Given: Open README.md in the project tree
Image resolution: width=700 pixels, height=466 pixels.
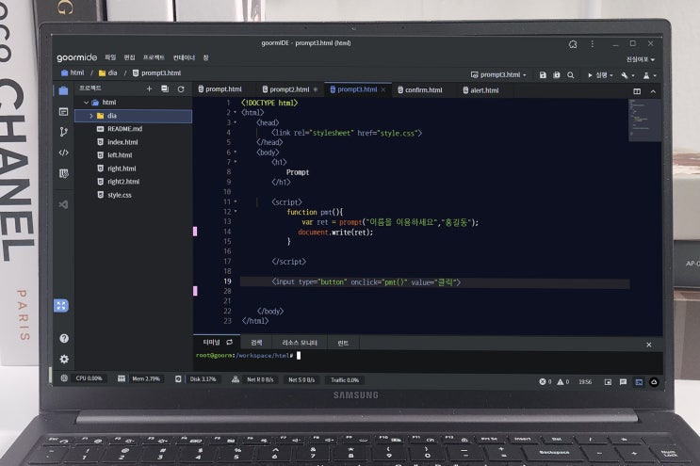Looking at the screenshot, I should click(x=124, y=129).
